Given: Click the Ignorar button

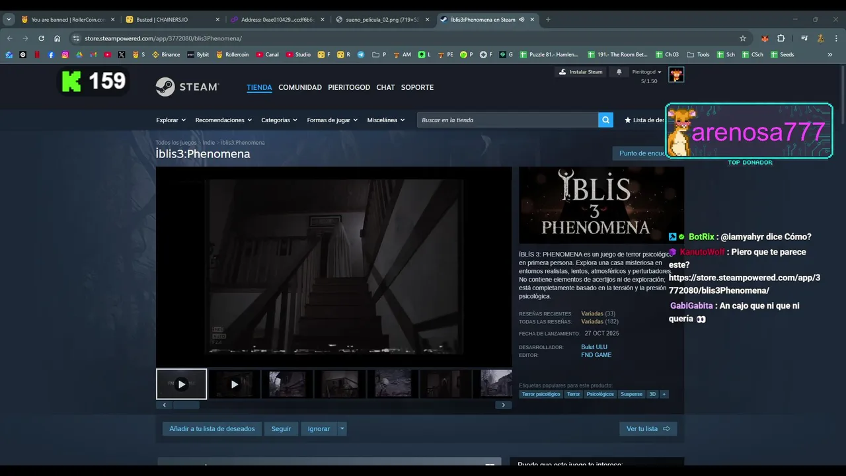Looking at the screenshot, I should [x=319, y=428].
